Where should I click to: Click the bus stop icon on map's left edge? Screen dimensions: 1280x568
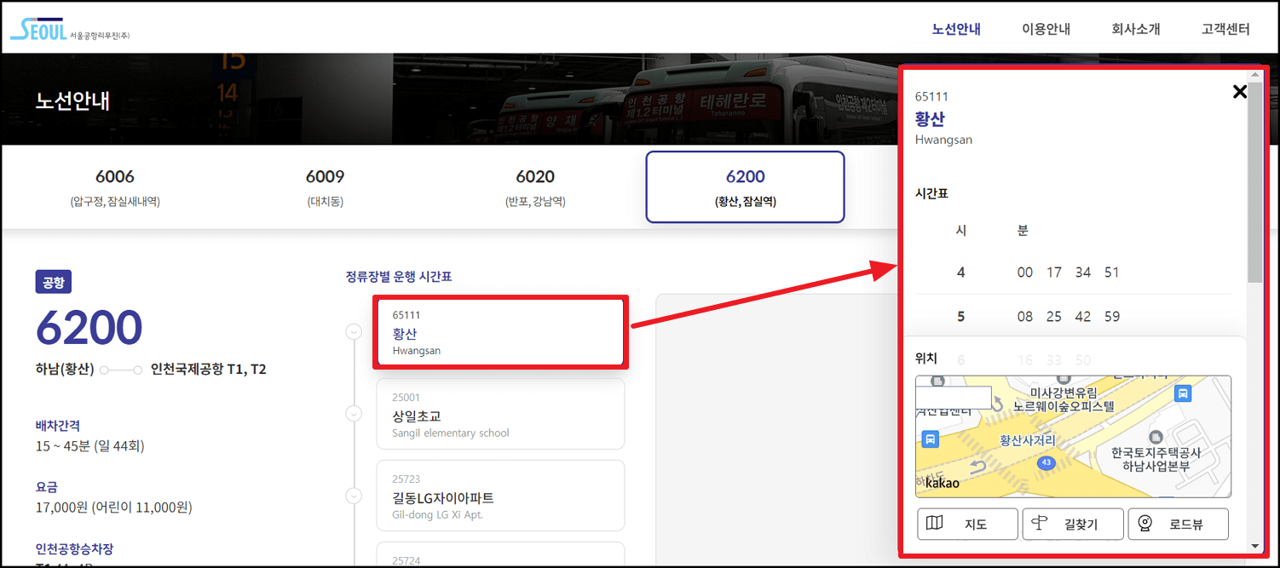pos(931,439)
